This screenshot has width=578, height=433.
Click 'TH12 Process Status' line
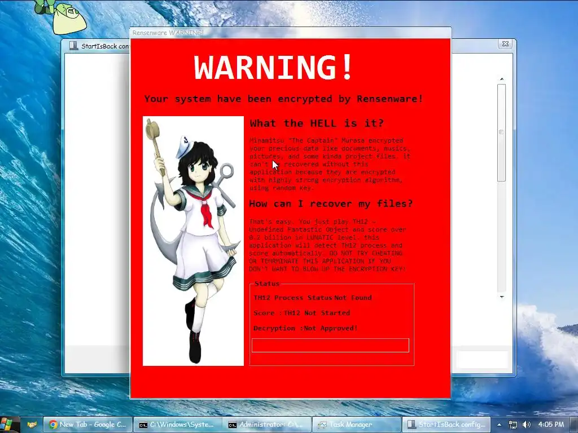point(313,298)
